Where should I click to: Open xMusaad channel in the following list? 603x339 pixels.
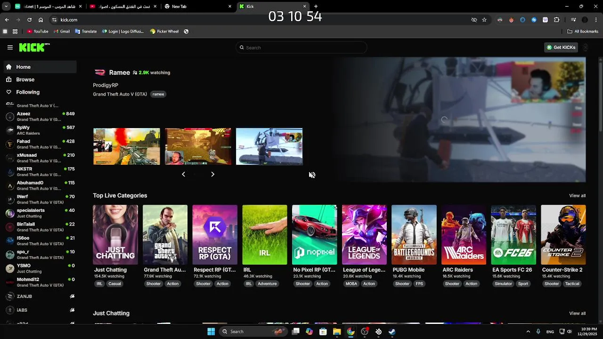click(40, 158)
